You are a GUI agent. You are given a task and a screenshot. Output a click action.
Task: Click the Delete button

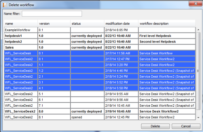click(155, 126)
